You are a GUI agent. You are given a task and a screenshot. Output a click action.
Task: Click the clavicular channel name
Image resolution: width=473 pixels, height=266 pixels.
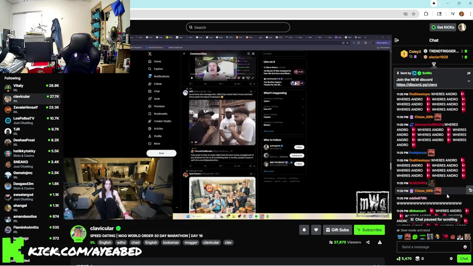coord(102,228)
